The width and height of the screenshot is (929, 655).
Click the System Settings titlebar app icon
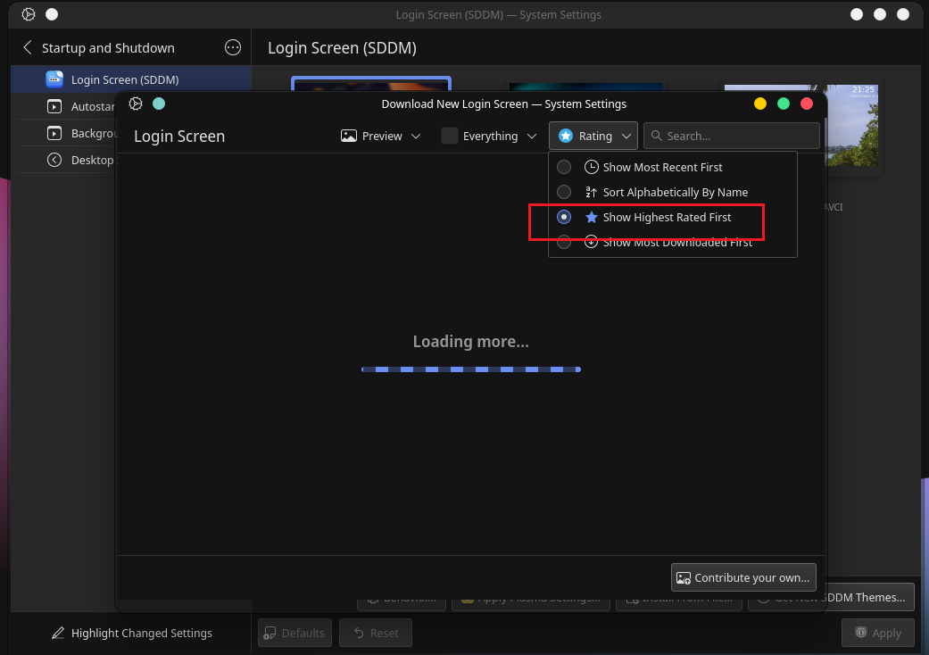pos(29,14)
